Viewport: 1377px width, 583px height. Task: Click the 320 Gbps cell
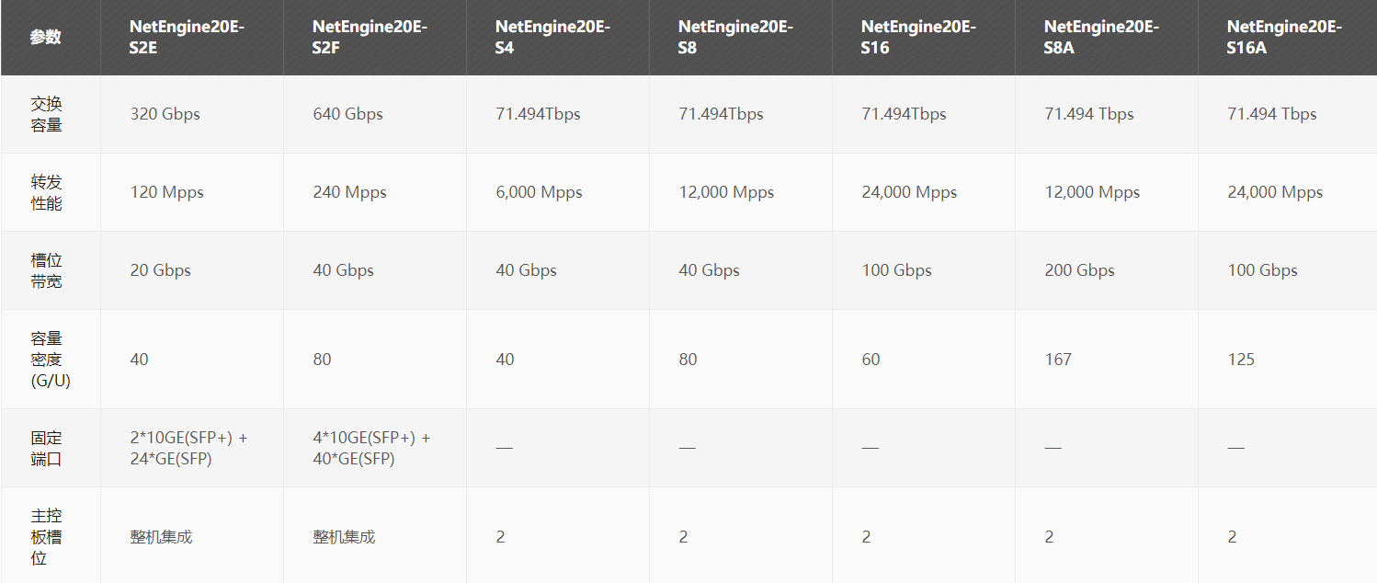pos(165,114)
